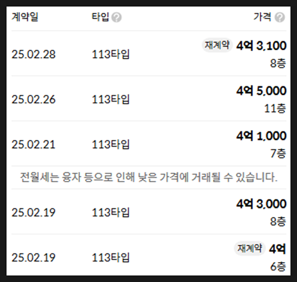Select 113타입 in the 25.02.21 row
297x282 pixels.
[x=111, y=145]
